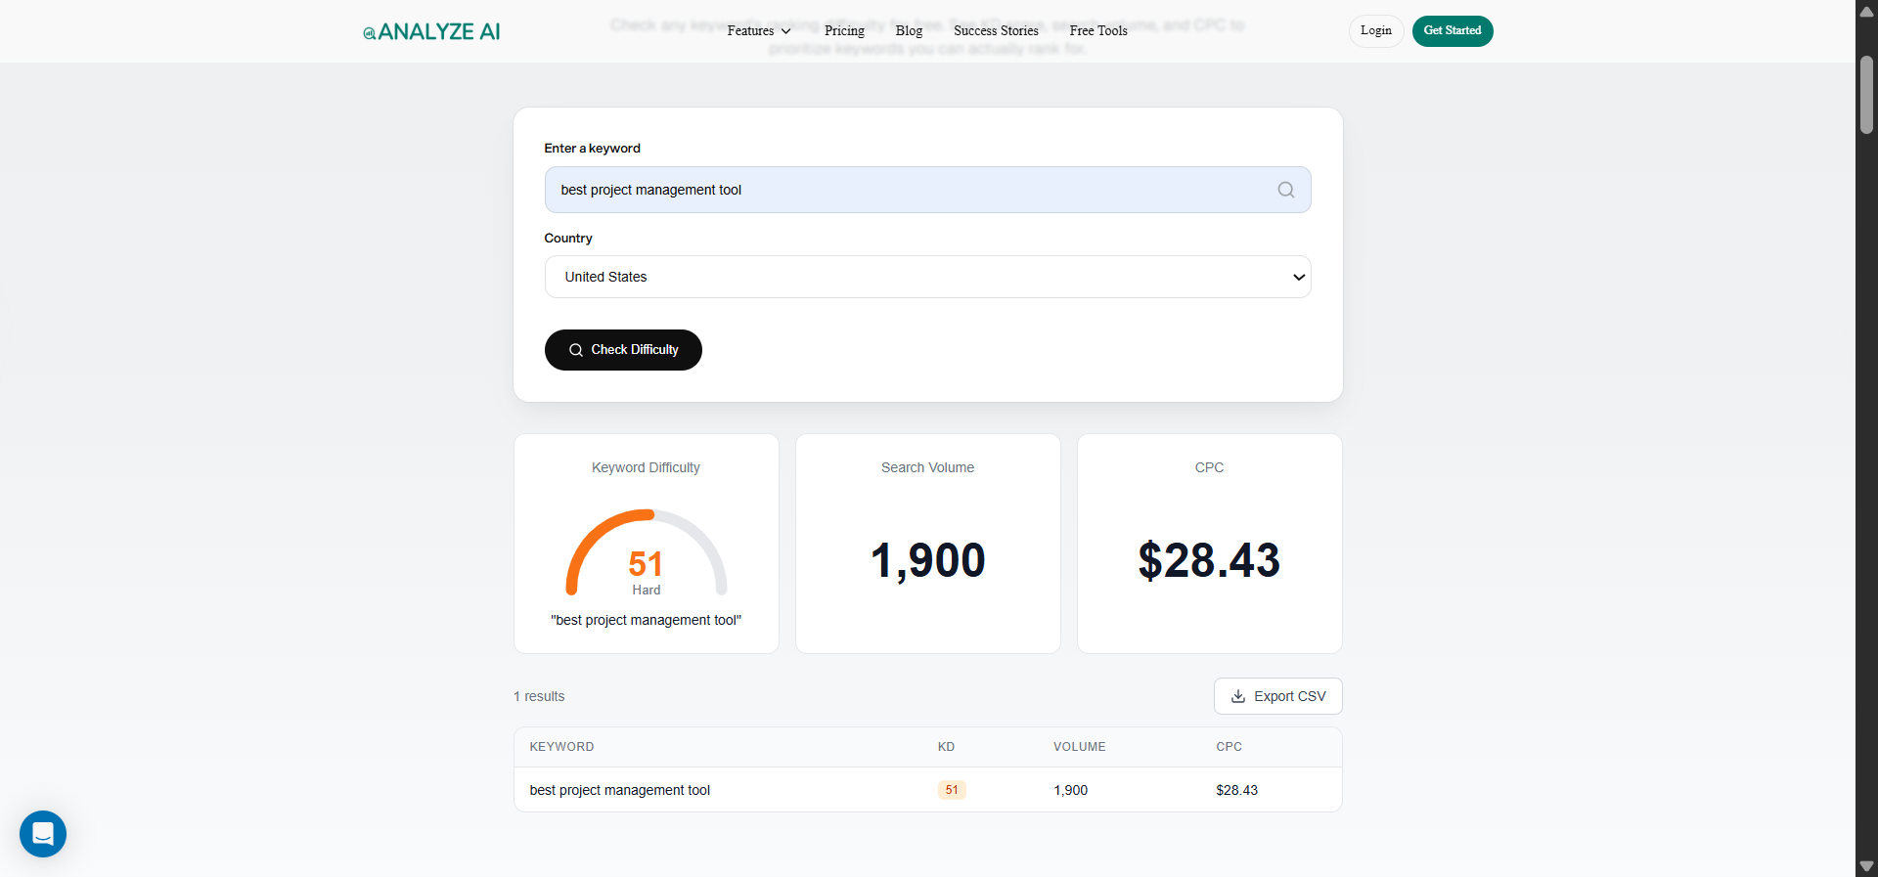Expand the Features menu chevron

(x=785, y=31)
